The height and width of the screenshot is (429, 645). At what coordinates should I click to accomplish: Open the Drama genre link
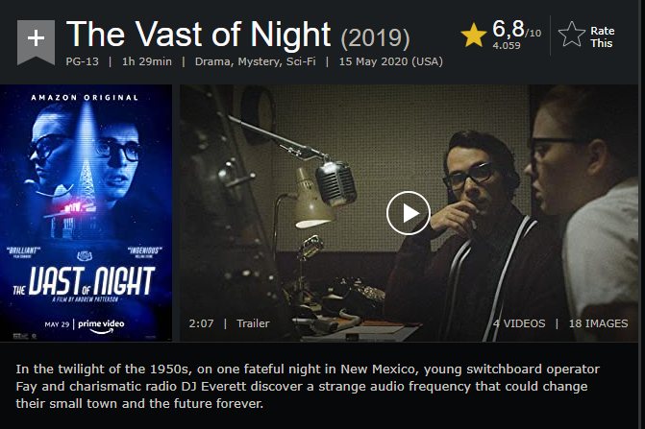click(x=216, y=61)
